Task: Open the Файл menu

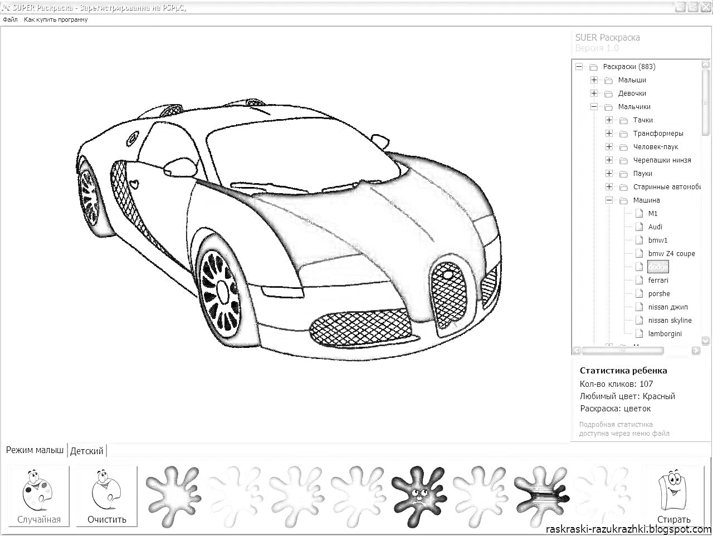Action: coord(10,19)
